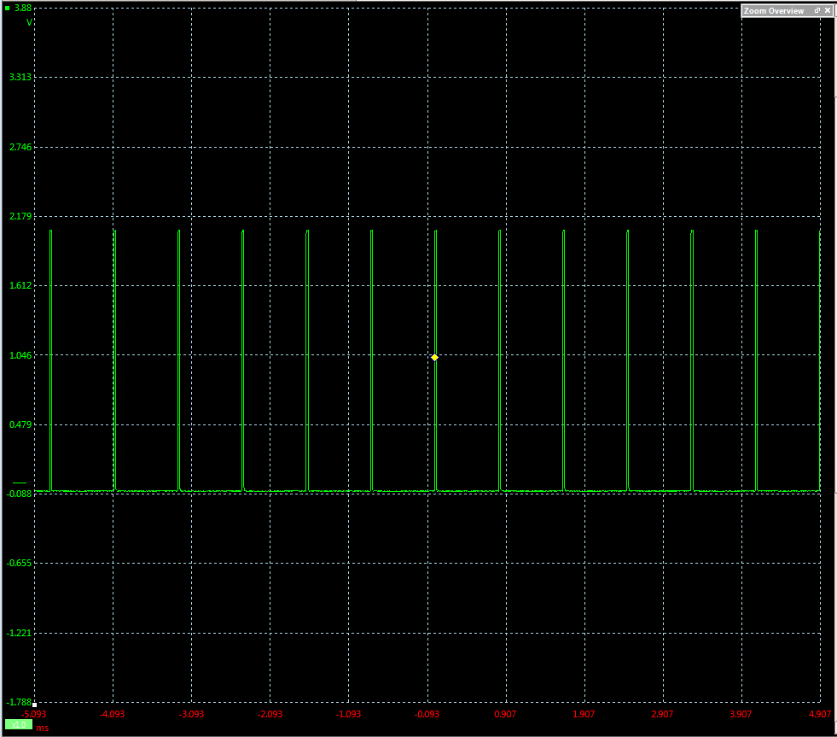
Task: Click the 2.907 time axis label
Action: tap(662, 714)
